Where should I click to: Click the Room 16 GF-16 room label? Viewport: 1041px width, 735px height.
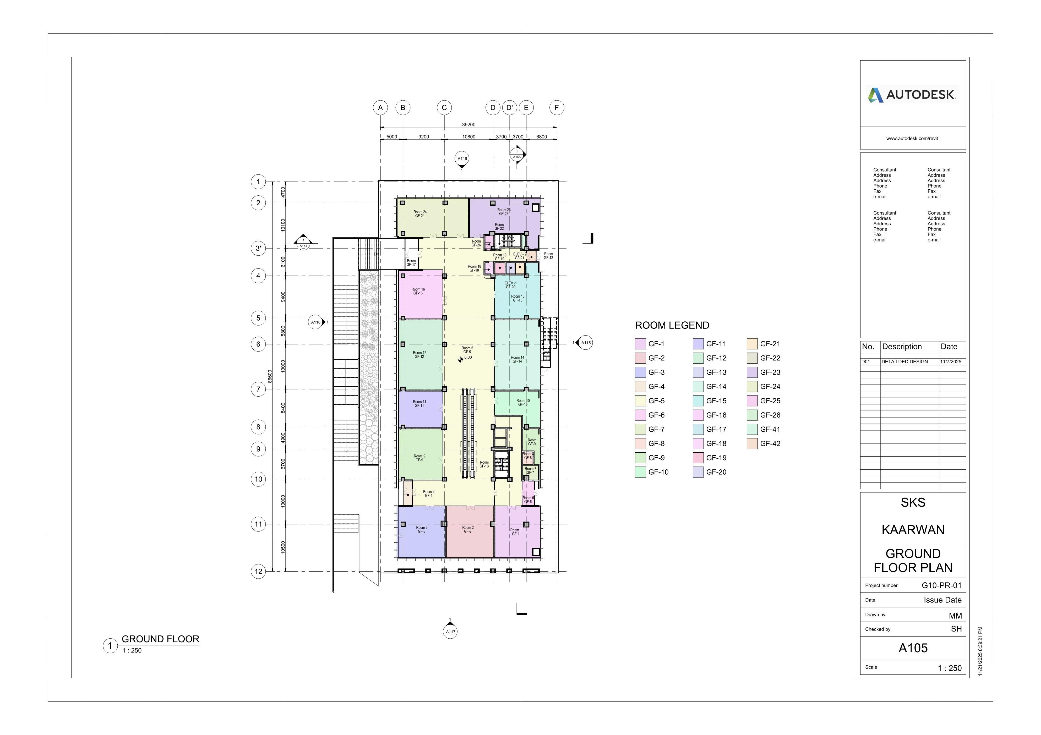tap(418, 291)
